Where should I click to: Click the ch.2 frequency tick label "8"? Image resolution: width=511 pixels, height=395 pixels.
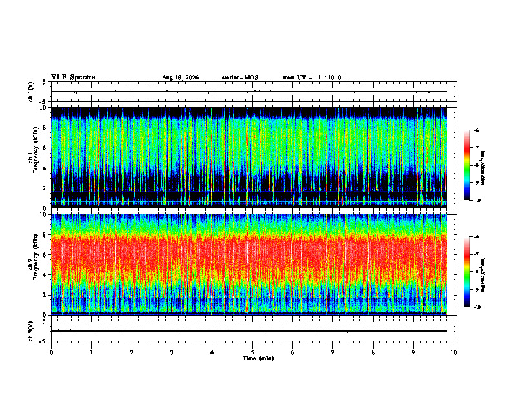(45, 235)
